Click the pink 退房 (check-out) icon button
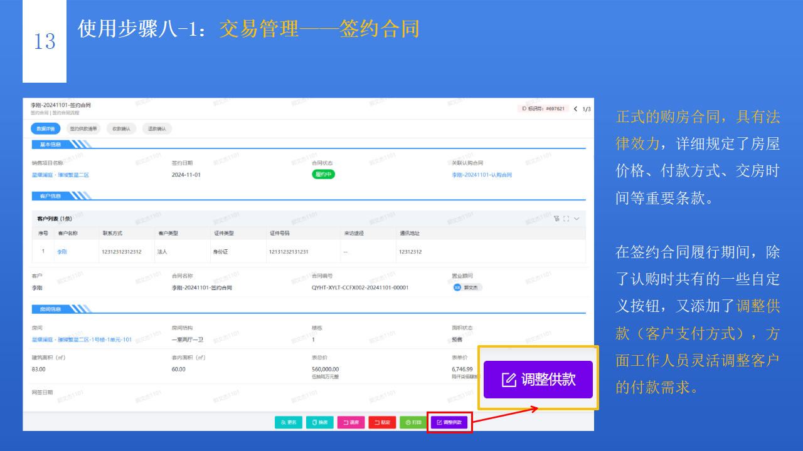The image size is (803, 451). point(351,422)
